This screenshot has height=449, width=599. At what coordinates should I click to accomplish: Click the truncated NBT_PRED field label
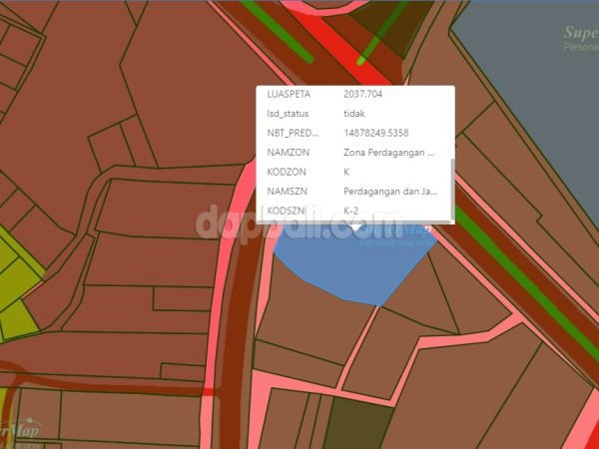(294, 133)
